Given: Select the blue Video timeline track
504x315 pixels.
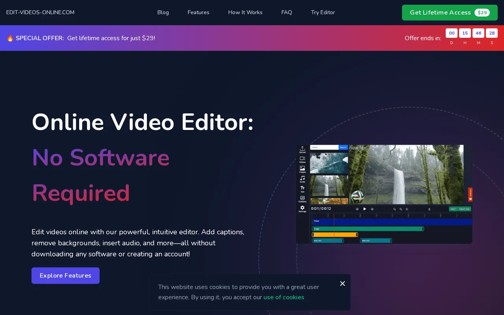Looking at the screenshot, I should [392, 222].
